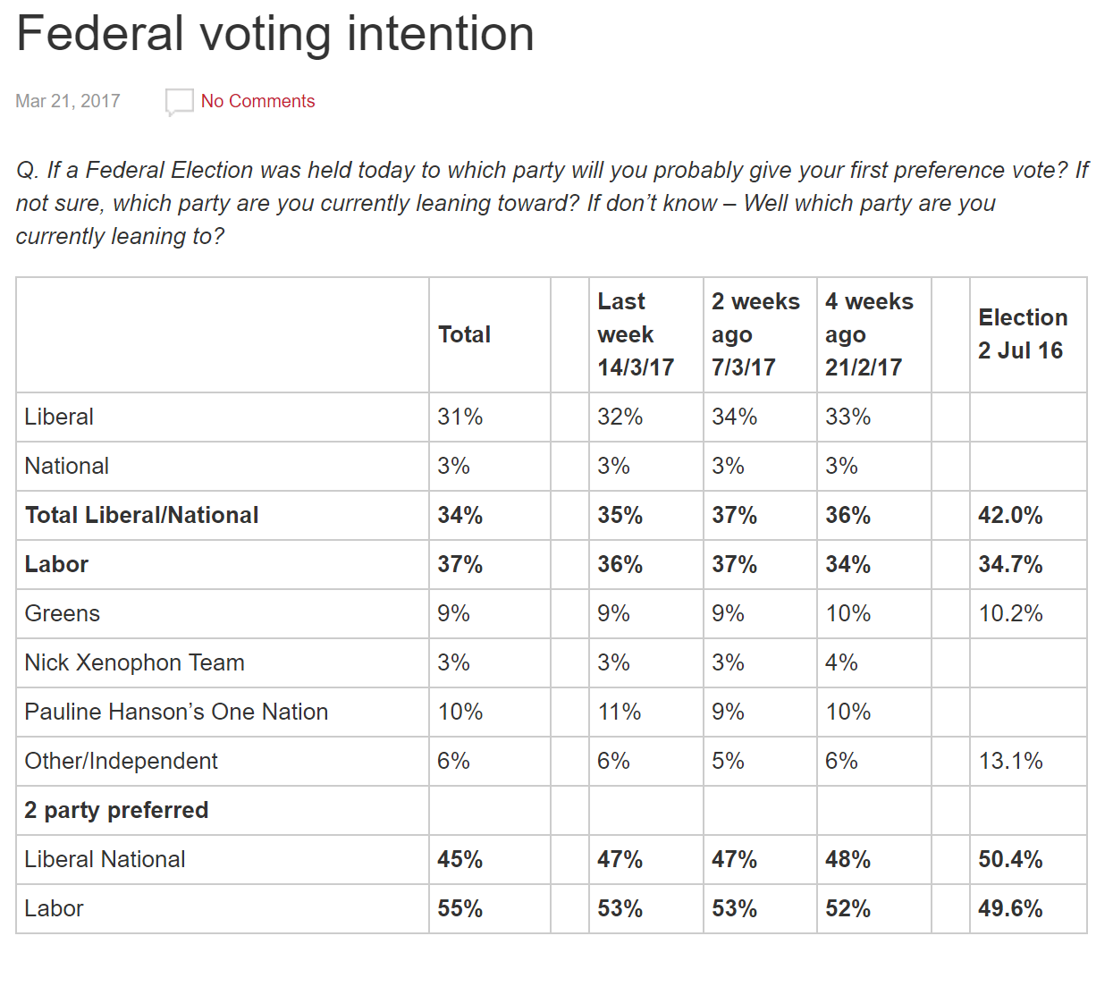Select the Liberal row label

tap(59, 417)
